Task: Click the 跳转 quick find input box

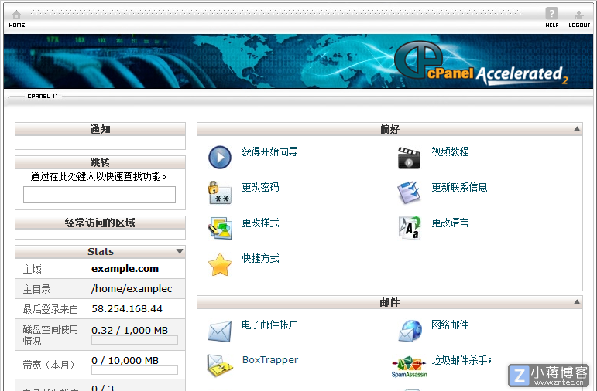Action: point(99,195)
